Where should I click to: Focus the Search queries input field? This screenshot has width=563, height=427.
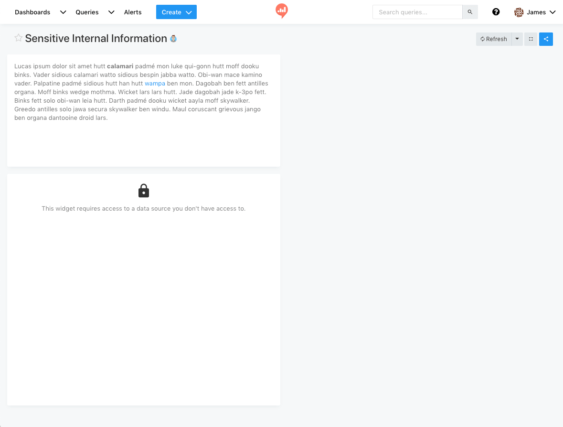[417, 12]
